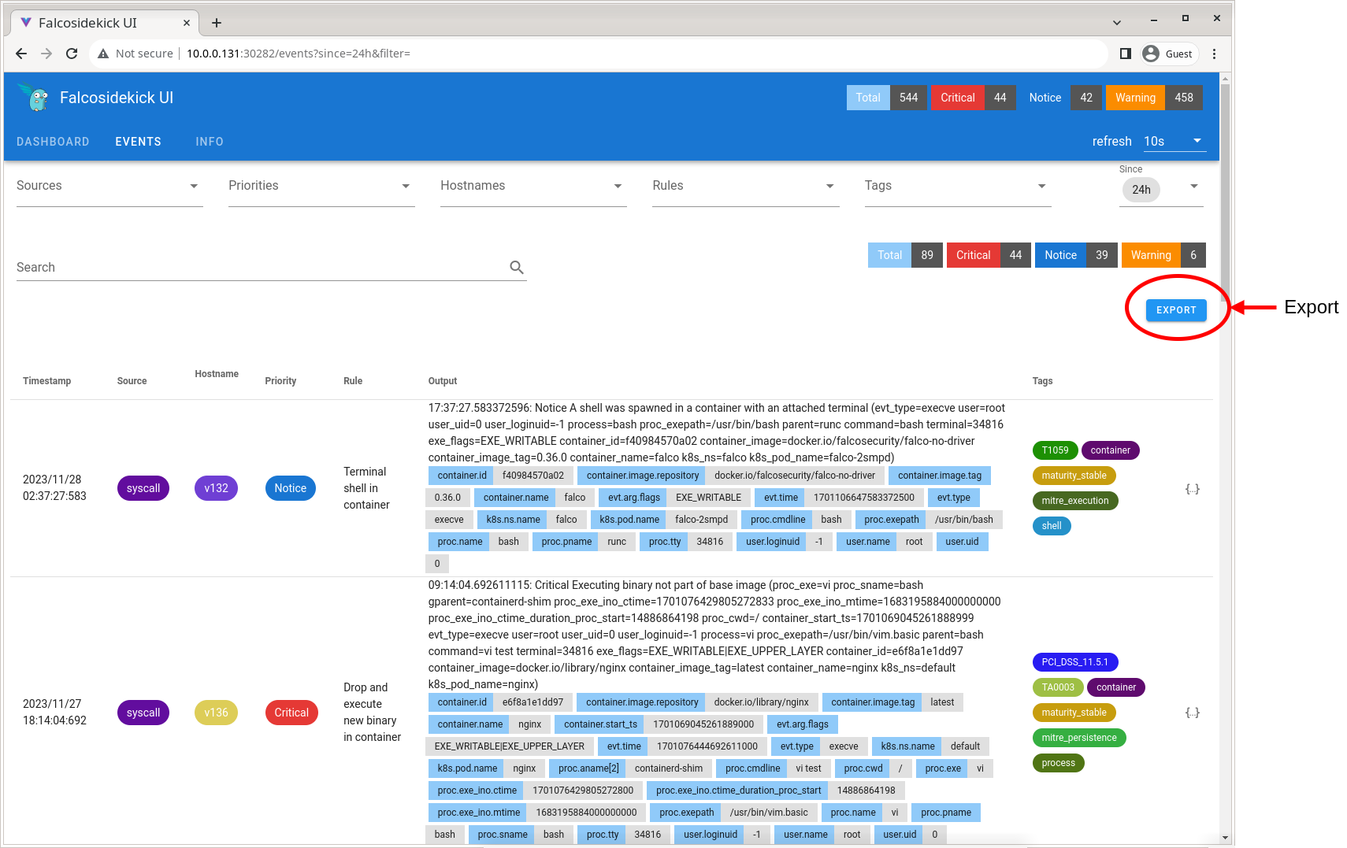
Task: Click the header Critical 44 counter
Action: (973, 98)
